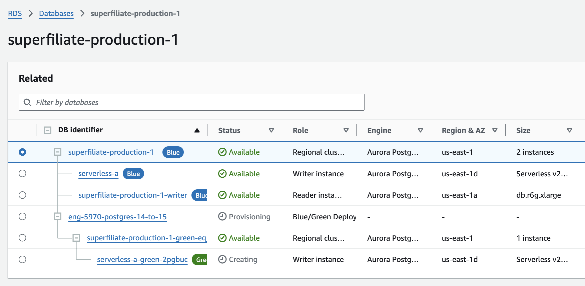Image resolution: width=585 pixels, height=286 pixels.
Task: Click the Blue badge next to serverless-a
Action: 133,174
